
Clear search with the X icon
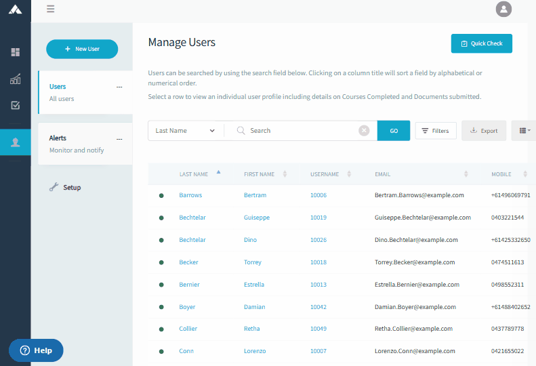click(364, 131)
